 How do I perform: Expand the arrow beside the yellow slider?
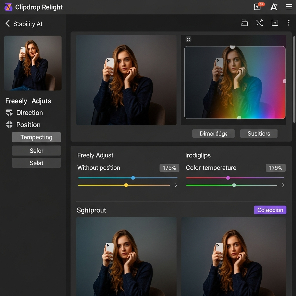[176, 185]
